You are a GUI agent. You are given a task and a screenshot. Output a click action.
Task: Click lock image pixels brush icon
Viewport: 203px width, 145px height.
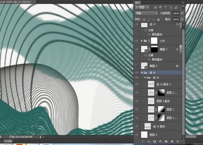(x=149, y=19)
